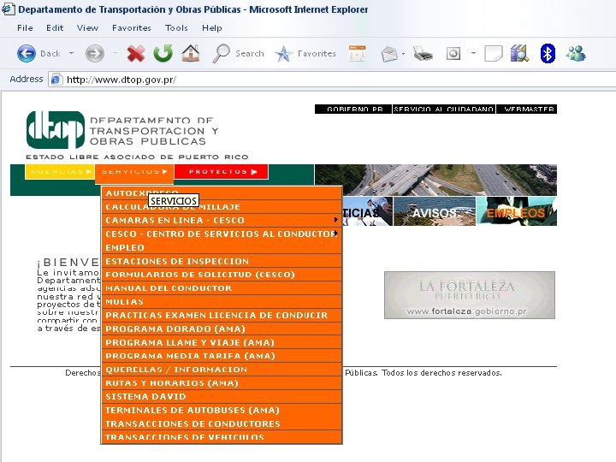Refresh the page with green arrow

coord(163,53)
